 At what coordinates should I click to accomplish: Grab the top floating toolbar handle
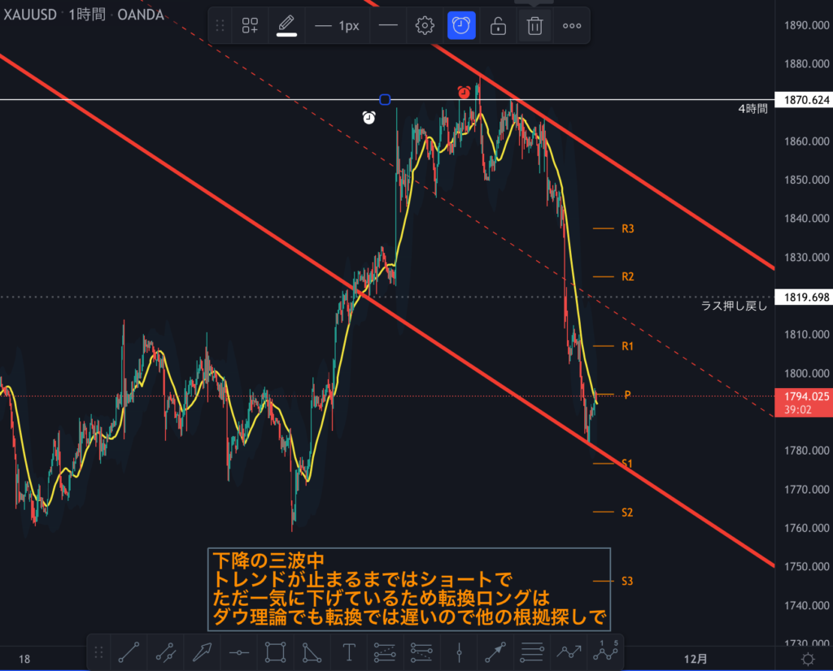tap(220, 25)
